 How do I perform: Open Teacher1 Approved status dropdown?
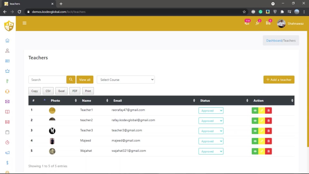pos(211,111)
